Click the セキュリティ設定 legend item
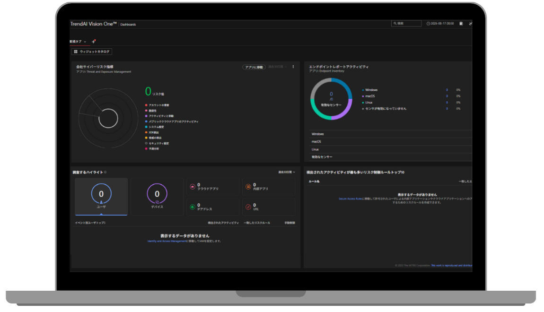This screenshot has width=544, height=312. 157,144
